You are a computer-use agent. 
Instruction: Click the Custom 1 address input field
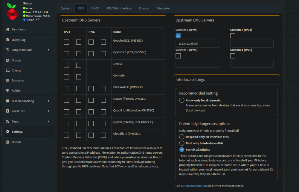pyautogui.click(x=197, y=44)
